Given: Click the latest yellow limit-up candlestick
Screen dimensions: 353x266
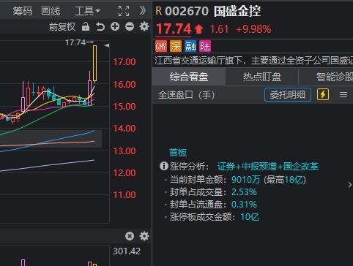Looking at the screenshot, I should (94, 64).
